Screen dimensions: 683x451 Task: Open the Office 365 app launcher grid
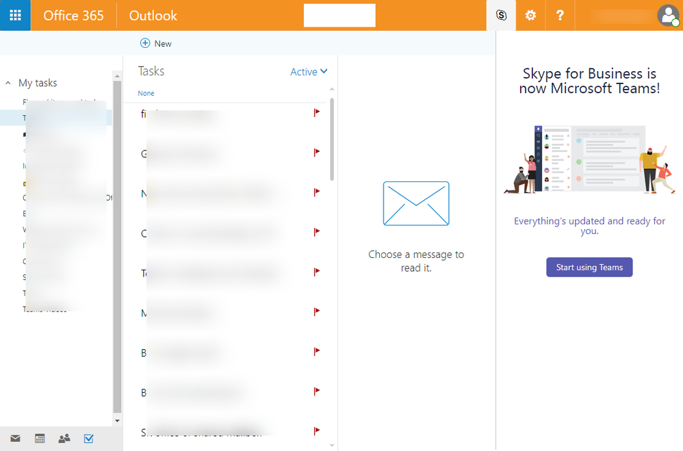[x=15, y=15]
